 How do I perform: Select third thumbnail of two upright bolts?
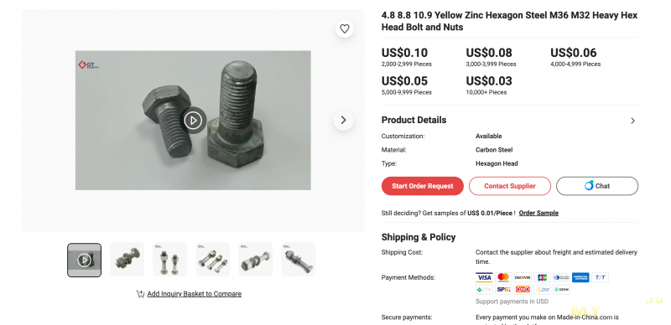coord(170,260)
